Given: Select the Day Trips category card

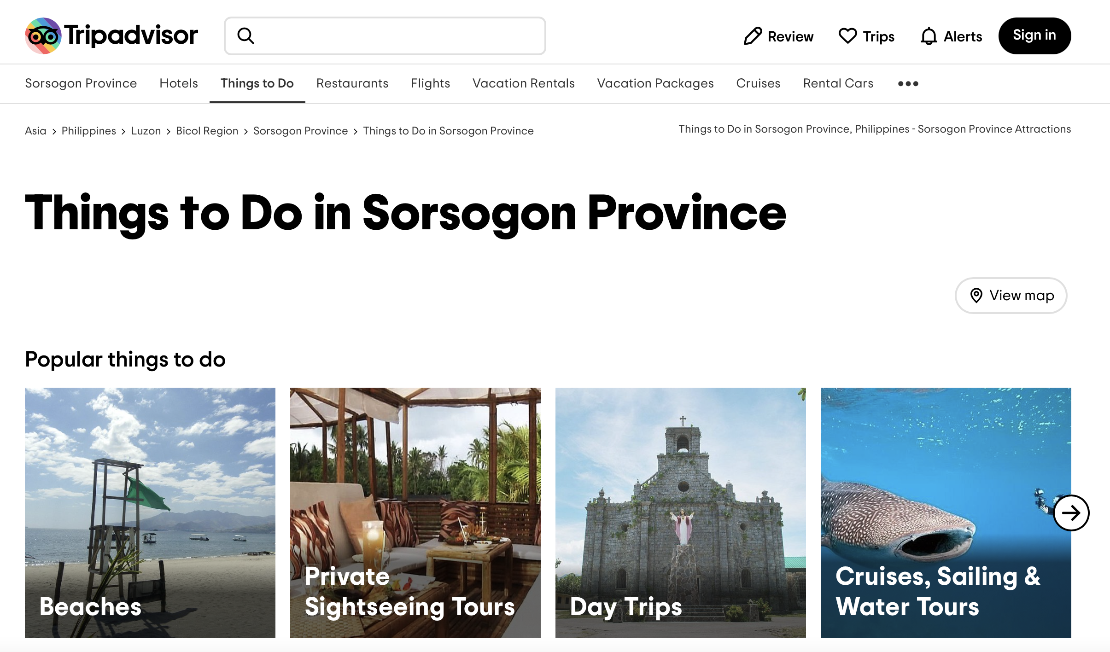Looking at the screenshot, I should pyautogui.click(x=680, y=512).
